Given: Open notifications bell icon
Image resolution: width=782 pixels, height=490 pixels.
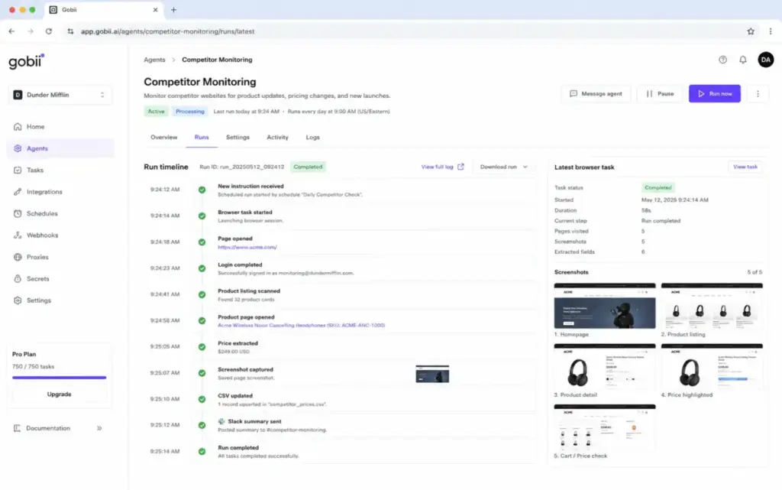Looking at the screenshot, I should click(x=742, y=60).
